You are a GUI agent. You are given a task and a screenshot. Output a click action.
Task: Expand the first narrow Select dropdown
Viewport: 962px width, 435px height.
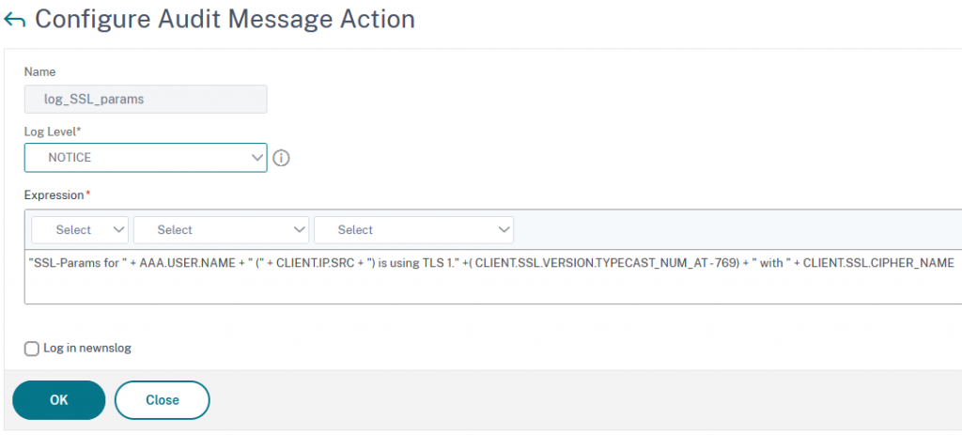(x=80, y=230)
